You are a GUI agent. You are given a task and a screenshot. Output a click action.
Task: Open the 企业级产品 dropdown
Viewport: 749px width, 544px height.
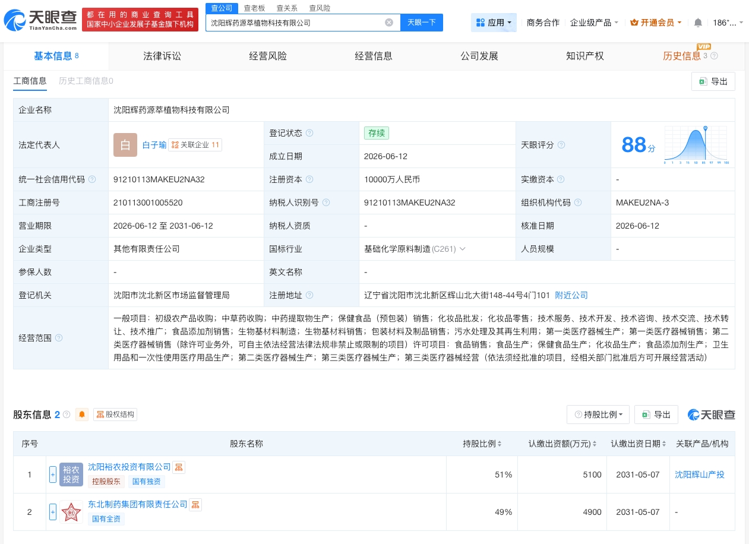[x=594, y=23]
